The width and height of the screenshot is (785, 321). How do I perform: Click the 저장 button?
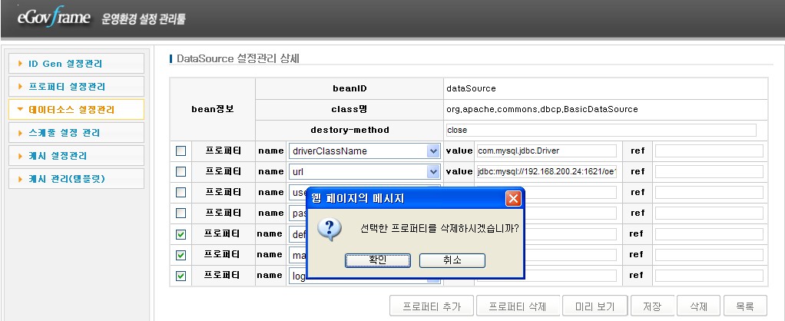(652, 306)
